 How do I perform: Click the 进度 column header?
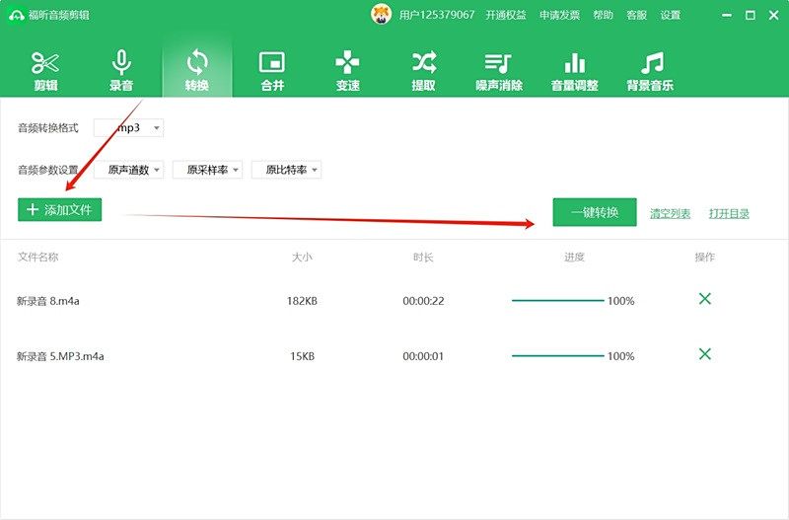tap(574, 258)
